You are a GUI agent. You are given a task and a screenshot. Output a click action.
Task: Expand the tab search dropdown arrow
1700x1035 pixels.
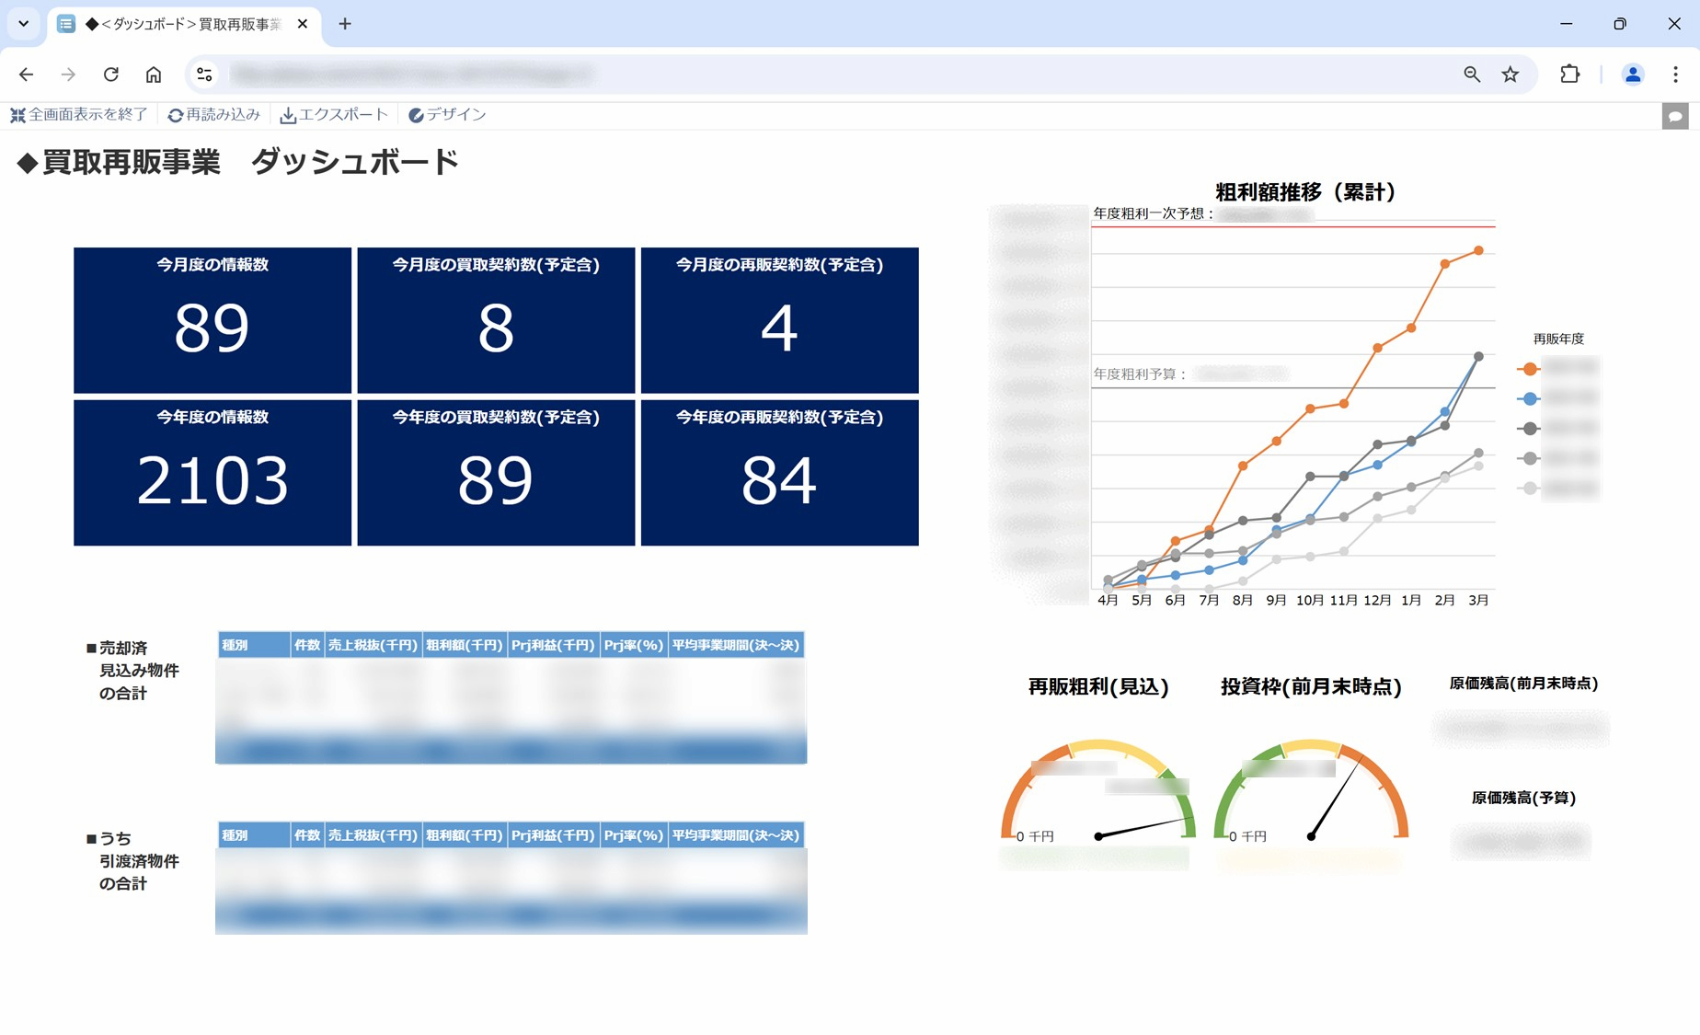tap(24, 24)
